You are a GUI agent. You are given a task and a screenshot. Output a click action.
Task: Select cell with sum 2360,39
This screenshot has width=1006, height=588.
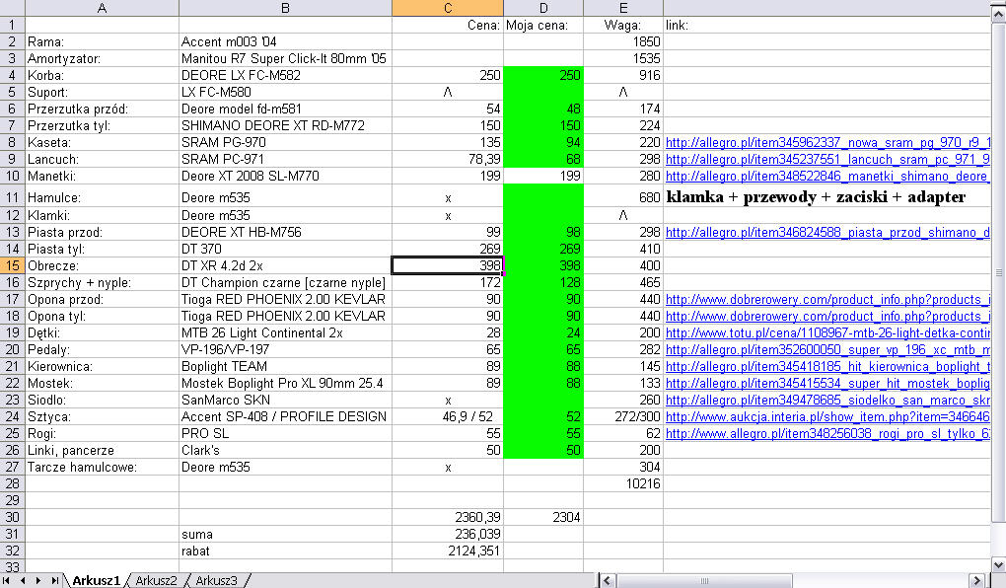point(448,517)
